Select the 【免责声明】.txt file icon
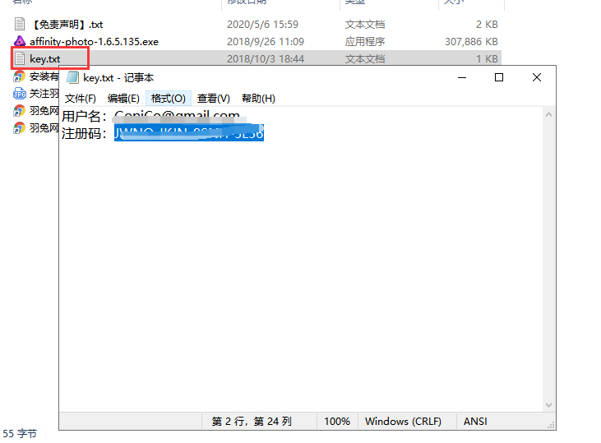The height and width of the screenshot is (443, 601). click(20, 24)
